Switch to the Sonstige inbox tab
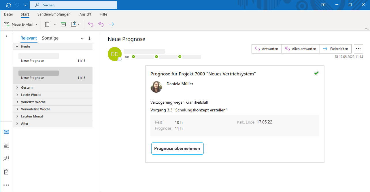Image resolution: width=370 pixels, height=192 pixels. 50,38
